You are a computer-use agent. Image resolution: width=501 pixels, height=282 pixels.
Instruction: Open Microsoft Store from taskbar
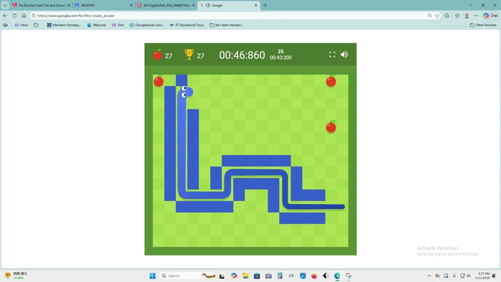pos(257,276)
